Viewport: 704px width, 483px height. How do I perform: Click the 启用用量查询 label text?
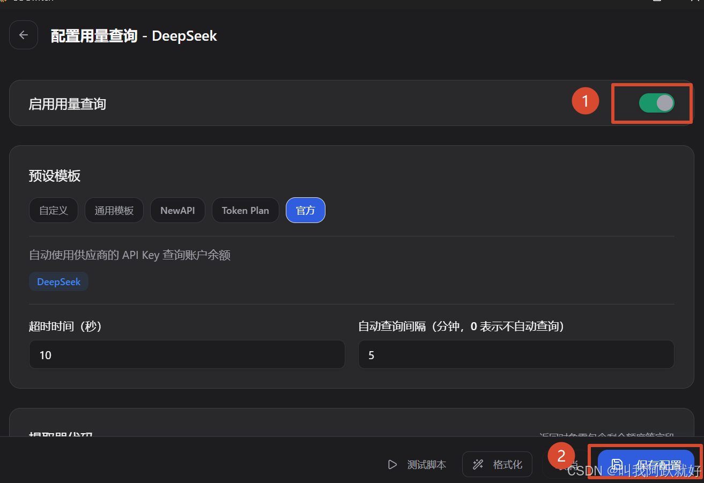[x=68, y=103]
